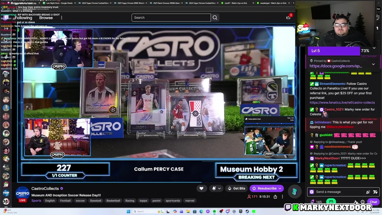382x215 pixels.
Task: Click the needmoremanas username in chat
Action: click(x=337, y=147)
